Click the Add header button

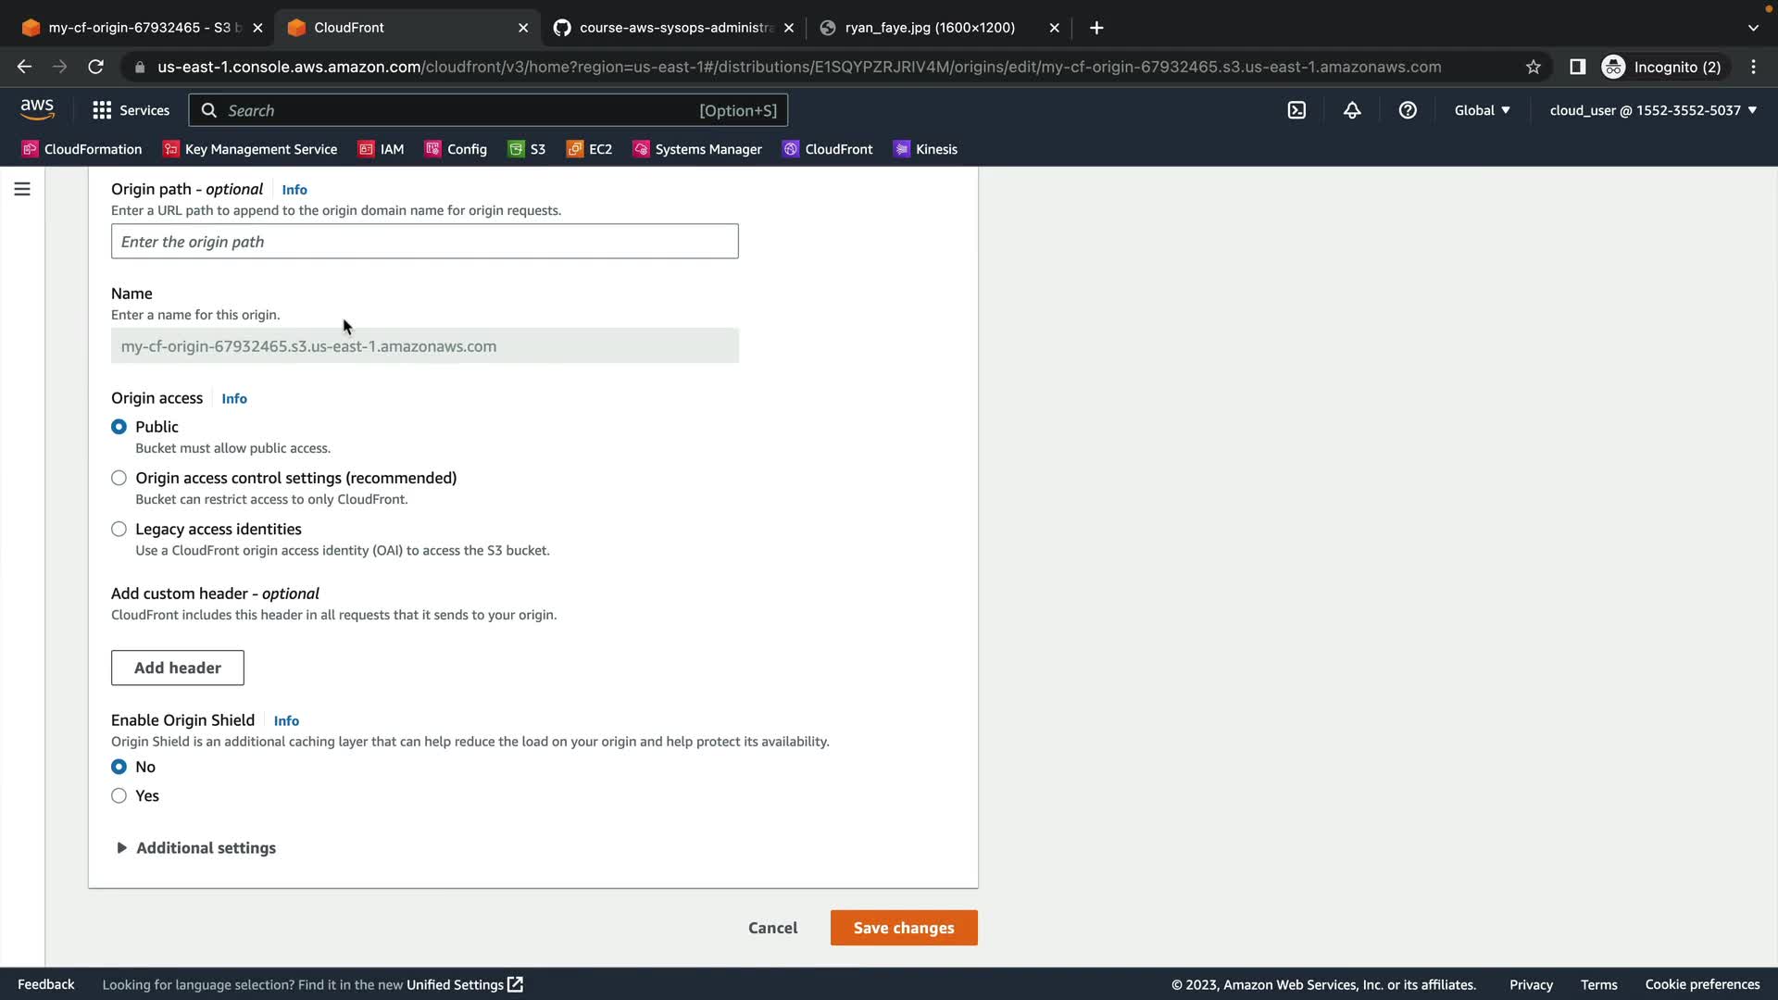pyautogui.click(x=177, y=668)
